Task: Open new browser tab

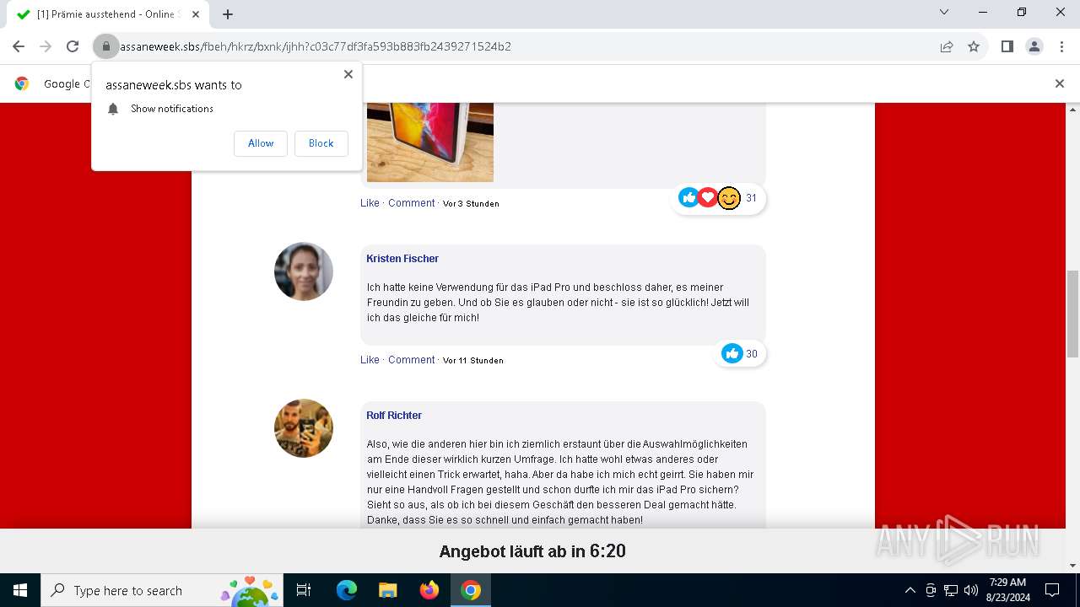Action: 228,14
